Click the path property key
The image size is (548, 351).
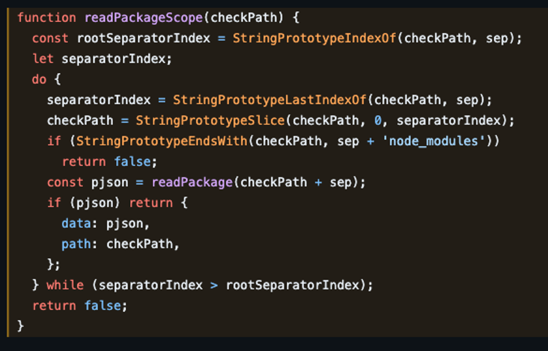point(76,244)
